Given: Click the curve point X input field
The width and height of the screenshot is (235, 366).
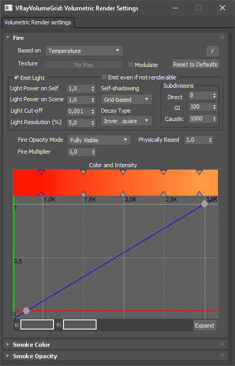Looking at the screenshot, I should pos(37,324).
